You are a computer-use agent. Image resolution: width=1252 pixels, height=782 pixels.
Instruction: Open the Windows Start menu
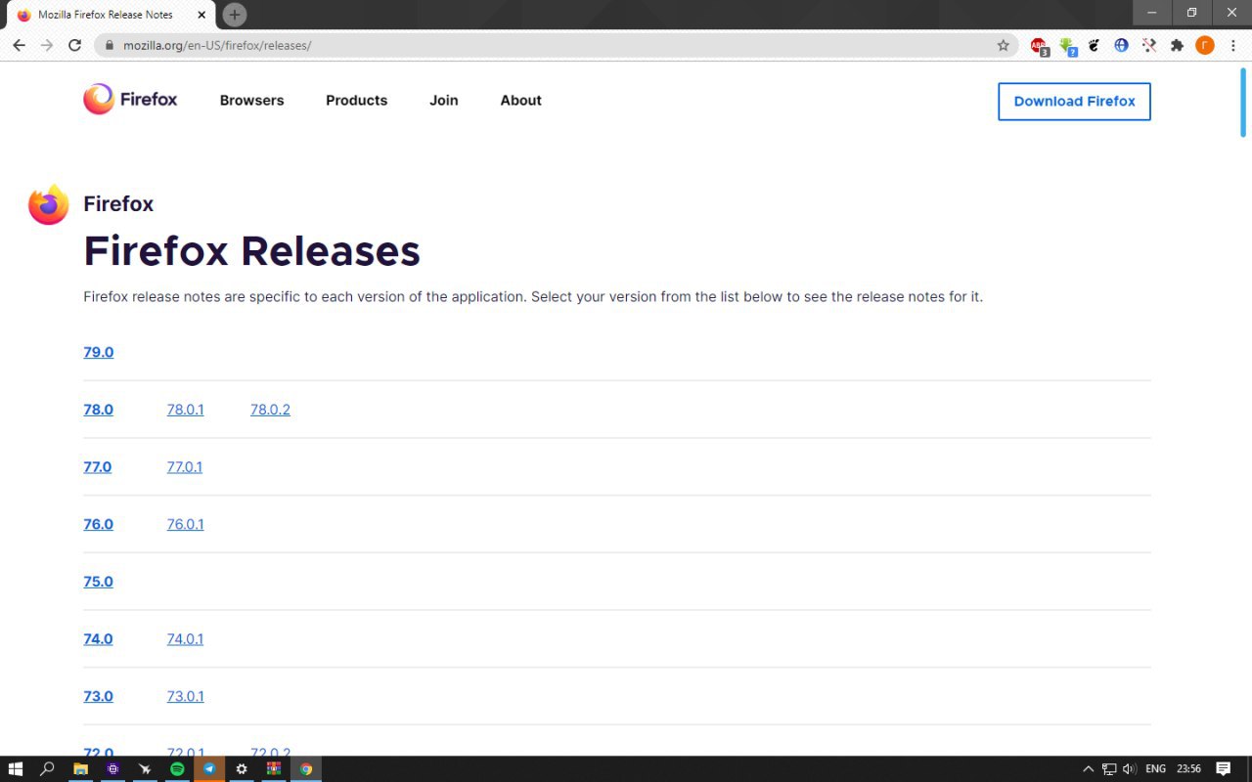(16, 769)
